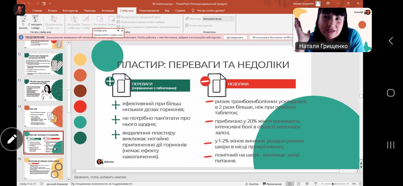The height and width of the screenshot is (186, 403).
Task: Start slideshow from beginning (С начала)
Action: point(23,22)
